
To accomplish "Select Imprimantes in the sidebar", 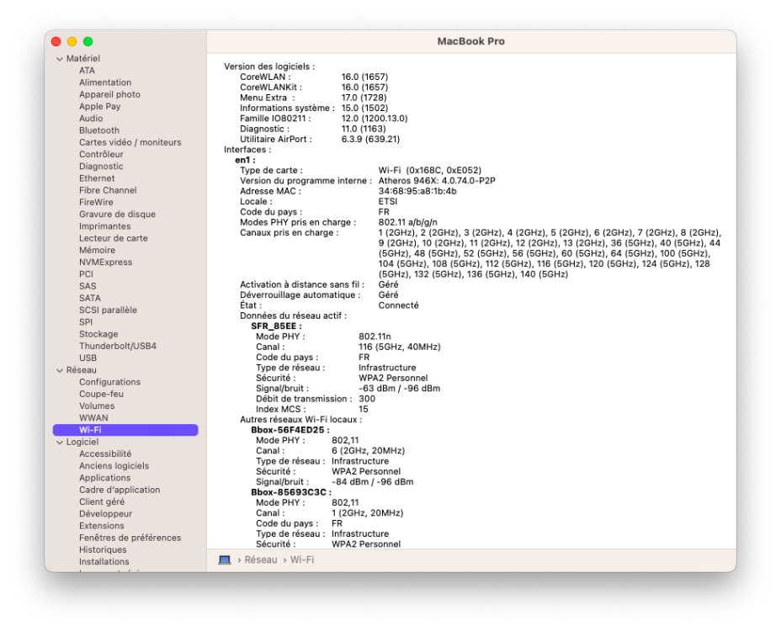I will (x=104, y=226).
